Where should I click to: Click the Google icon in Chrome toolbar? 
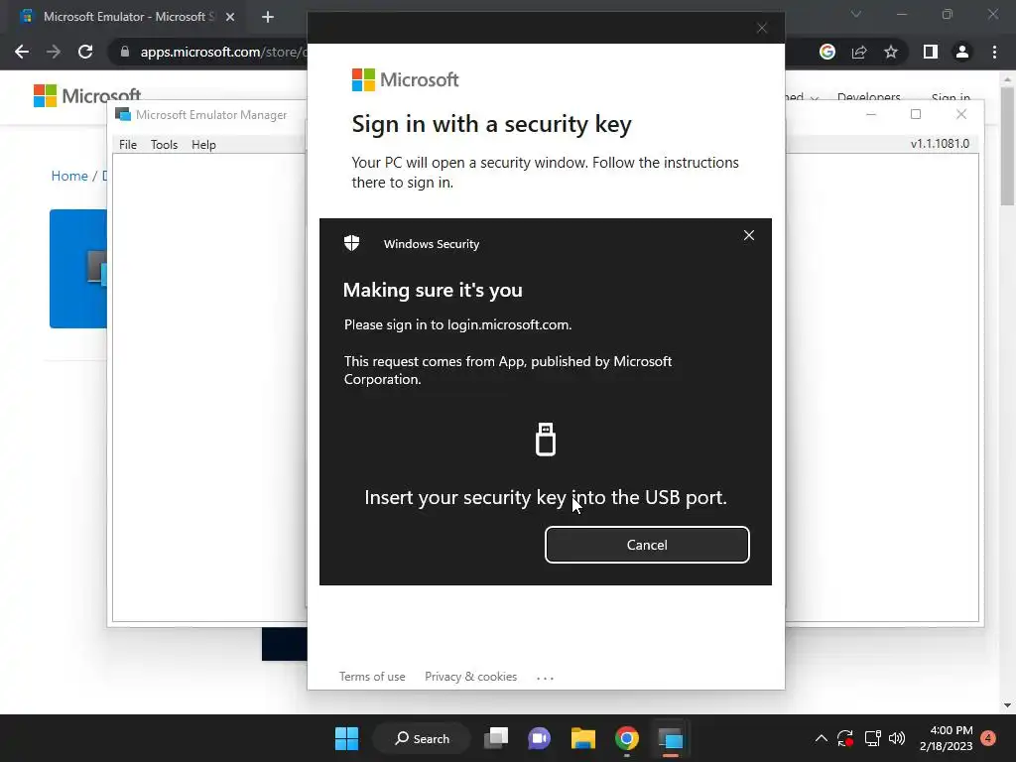click(827, 52)
